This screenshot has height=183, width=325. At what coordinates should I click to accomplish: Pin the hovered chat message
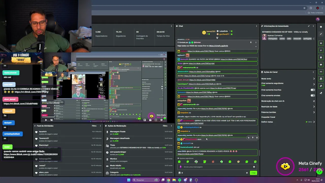pos(253,138)
